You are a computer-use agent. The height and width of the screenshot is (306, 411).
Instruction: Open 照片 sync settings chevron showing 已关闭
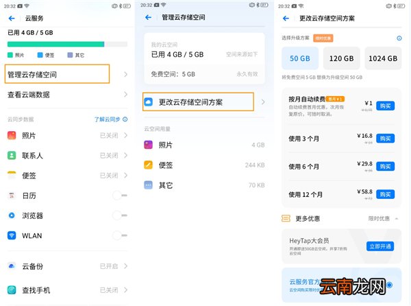125,135
